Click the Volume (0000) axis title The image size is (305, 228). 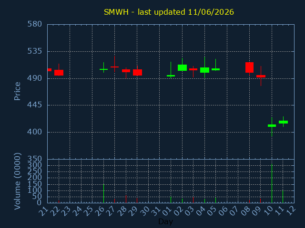coord(17,181)
